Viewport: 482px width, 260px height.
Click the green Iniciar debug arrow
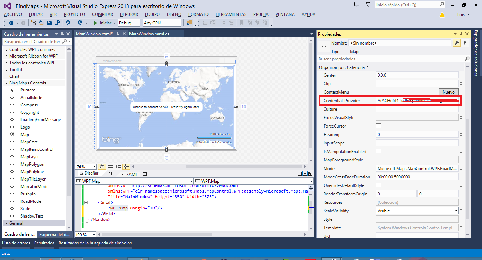tap(96, 23)
